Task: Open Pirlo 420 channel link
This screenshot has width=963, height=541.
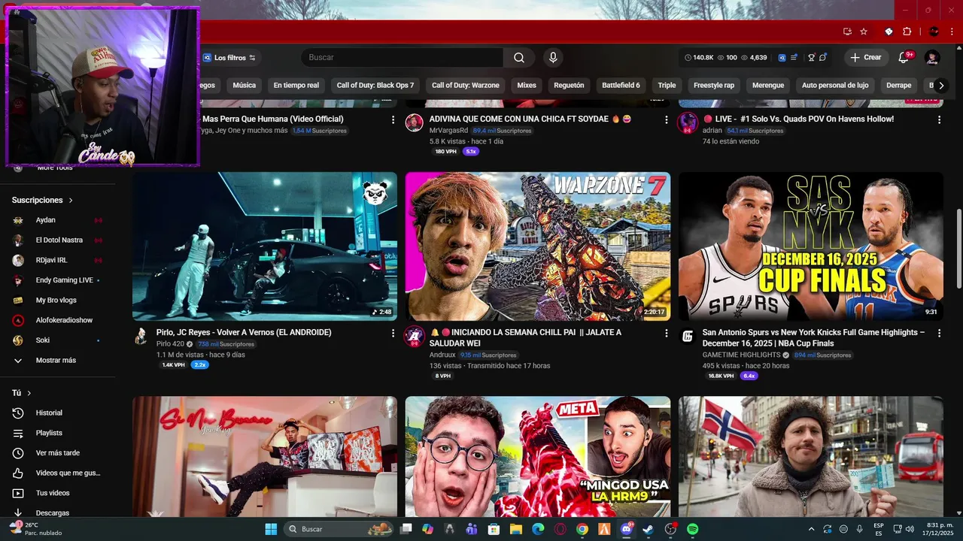Action: click(x=170, y=344)
